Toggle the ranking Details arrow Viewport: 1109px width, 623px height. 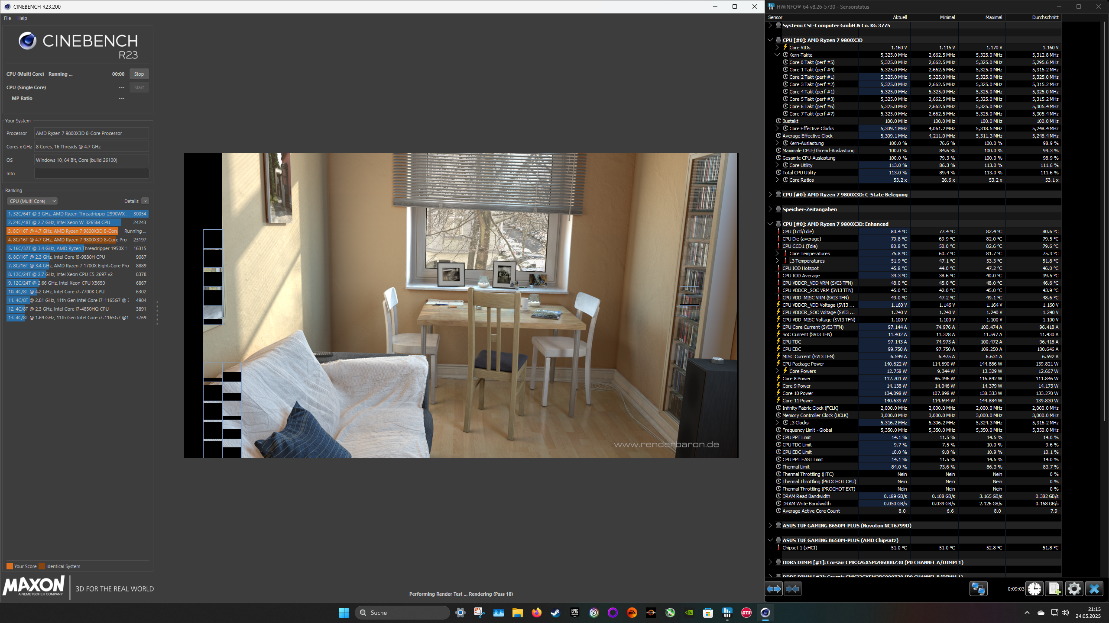pos(145,201)
